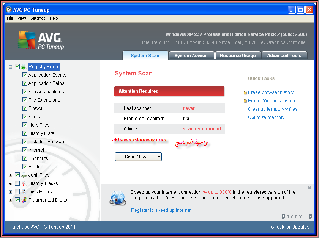
Task: Switch to the System Scan tab
Action: [x=145, y=55]
